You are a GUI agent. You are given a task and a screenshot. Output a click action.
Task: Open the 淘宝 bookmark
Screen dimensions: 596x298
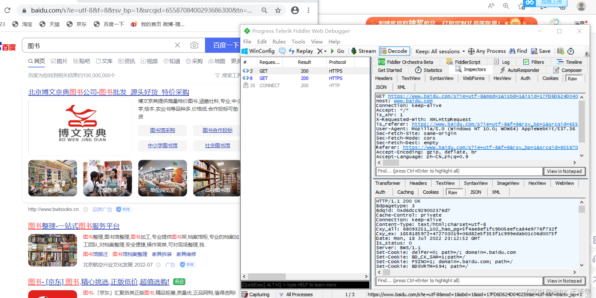coord(22,24)
